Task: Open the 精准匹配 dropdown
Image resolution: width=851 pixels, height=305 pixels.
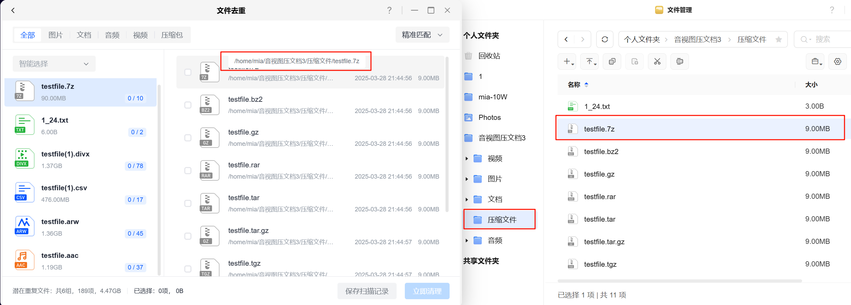Action: tap(422, 35)
